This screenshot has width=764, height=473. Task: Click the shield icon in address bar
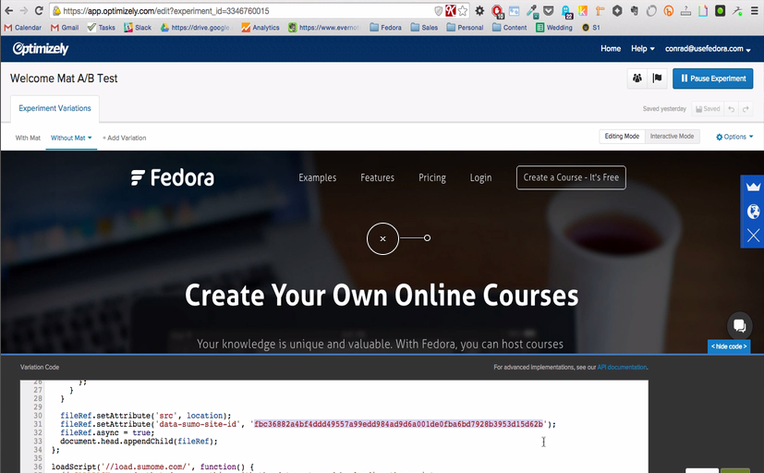coord(438,11)
